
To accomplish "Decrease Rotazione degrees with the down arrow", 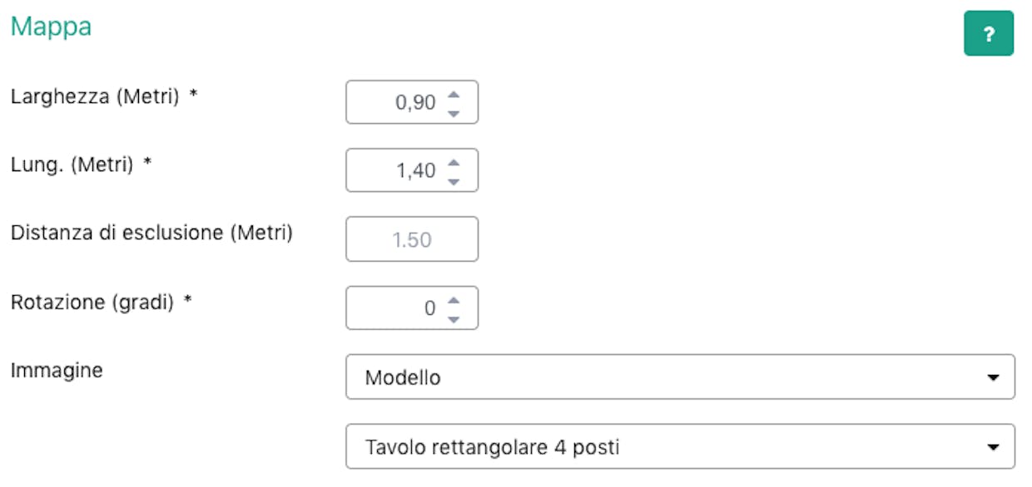I will pyautogui.click(x=454, y=318).
